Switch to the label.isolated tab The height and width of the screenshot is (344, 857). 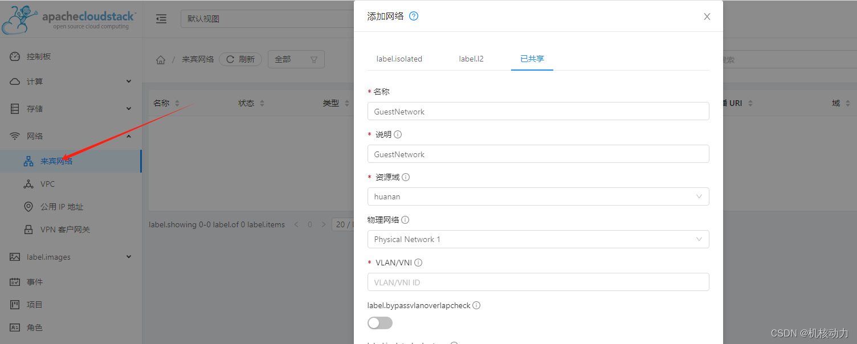[x=399, y=58]
